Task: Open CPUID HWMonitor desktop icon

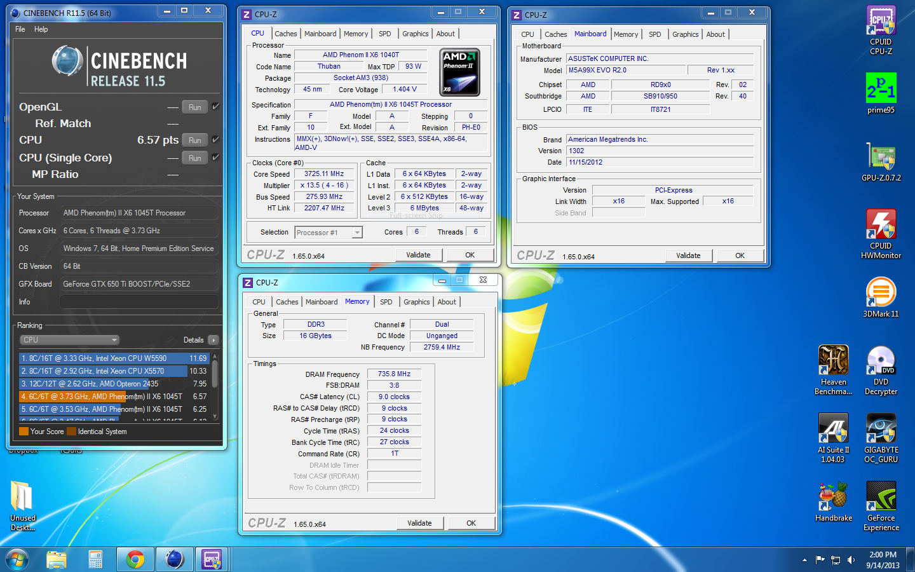Action: 881,233
